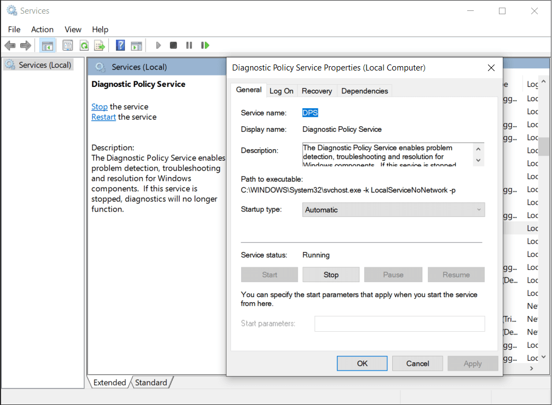
Task: Click the Properties toolbar icon
Action: (x=67, y=45)
